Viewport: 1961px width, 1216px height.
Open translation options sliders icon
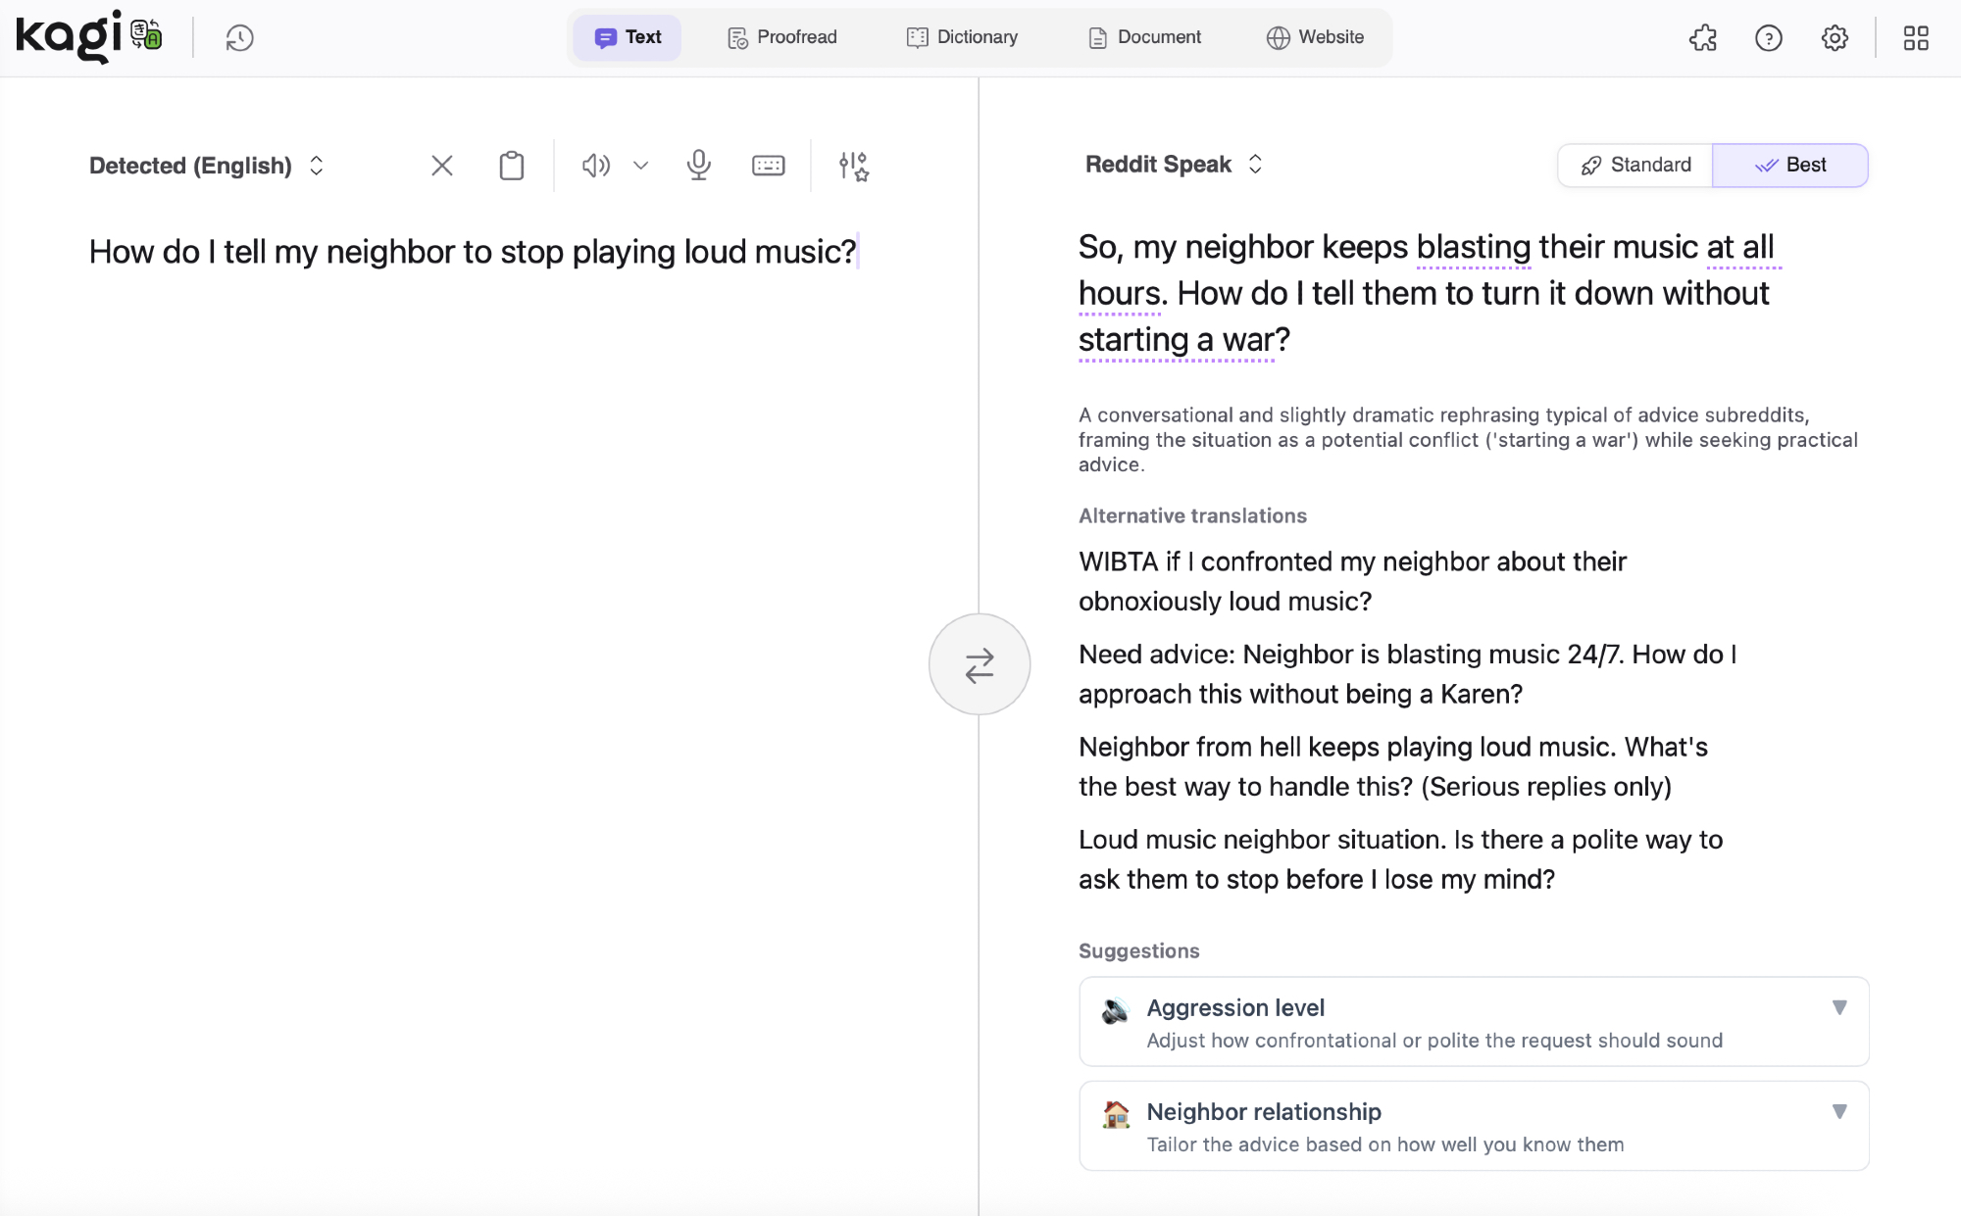[853, 166]
